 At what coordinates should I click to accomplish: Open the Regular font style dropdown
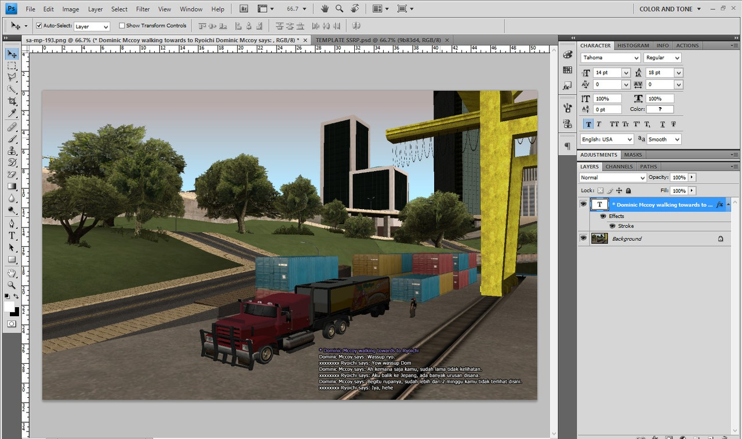coord(663,58)
